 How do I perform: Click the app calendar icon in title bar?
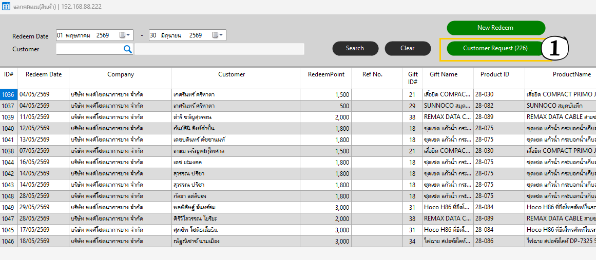tap(6, 7)
